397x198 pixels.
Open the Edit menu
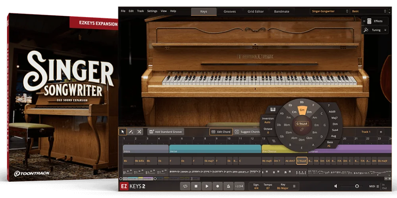[x=131, y=11]
